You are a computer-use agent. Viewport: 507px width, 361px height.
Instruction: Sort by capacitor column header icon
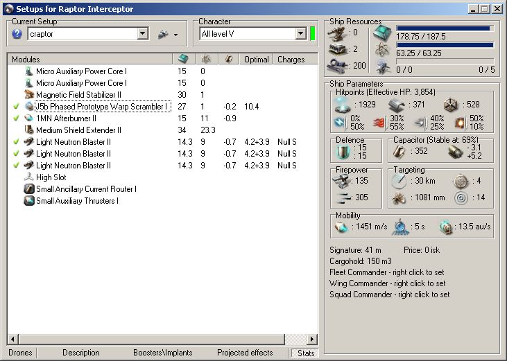229,59
